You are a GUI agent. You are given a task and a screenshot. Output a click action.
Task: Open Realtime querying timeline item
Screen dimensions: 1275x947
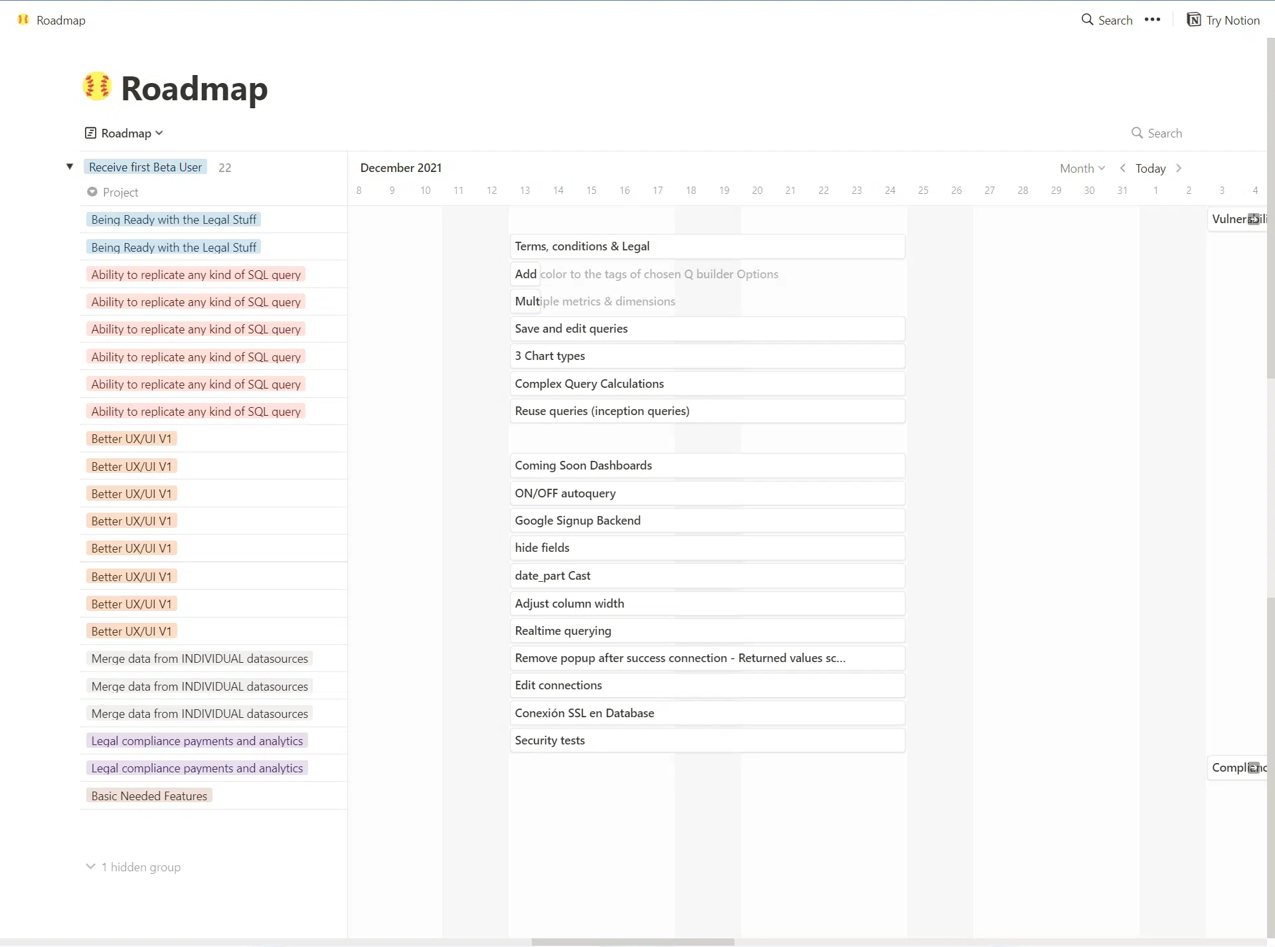click(707, 631)
